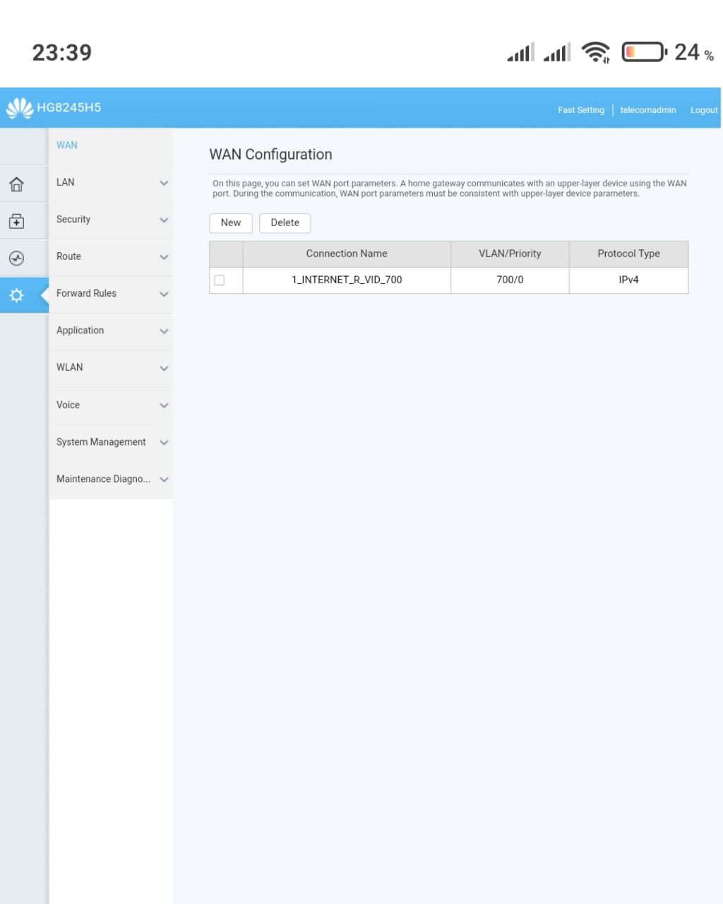Tap the first cellular signal icon
The height and width of the screenshot is (904, 723).
click(x=520, y=52)
